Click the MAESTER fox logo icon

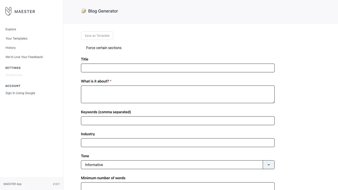click(8, 11)
